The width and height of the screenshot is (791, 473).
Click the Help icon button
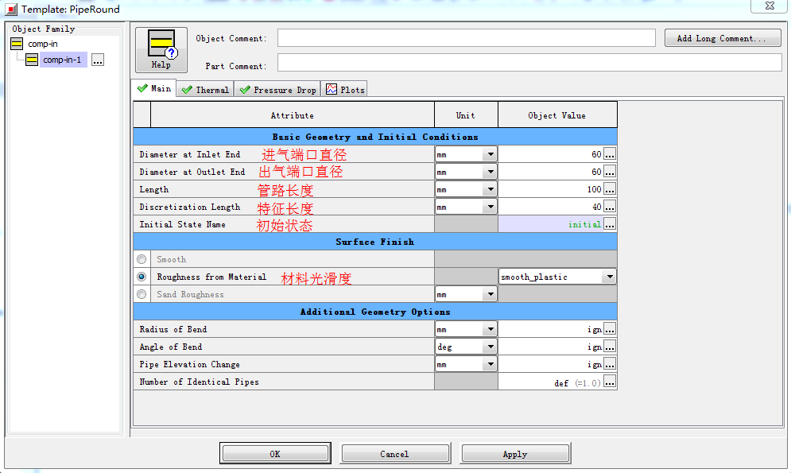tap(161, 50)
